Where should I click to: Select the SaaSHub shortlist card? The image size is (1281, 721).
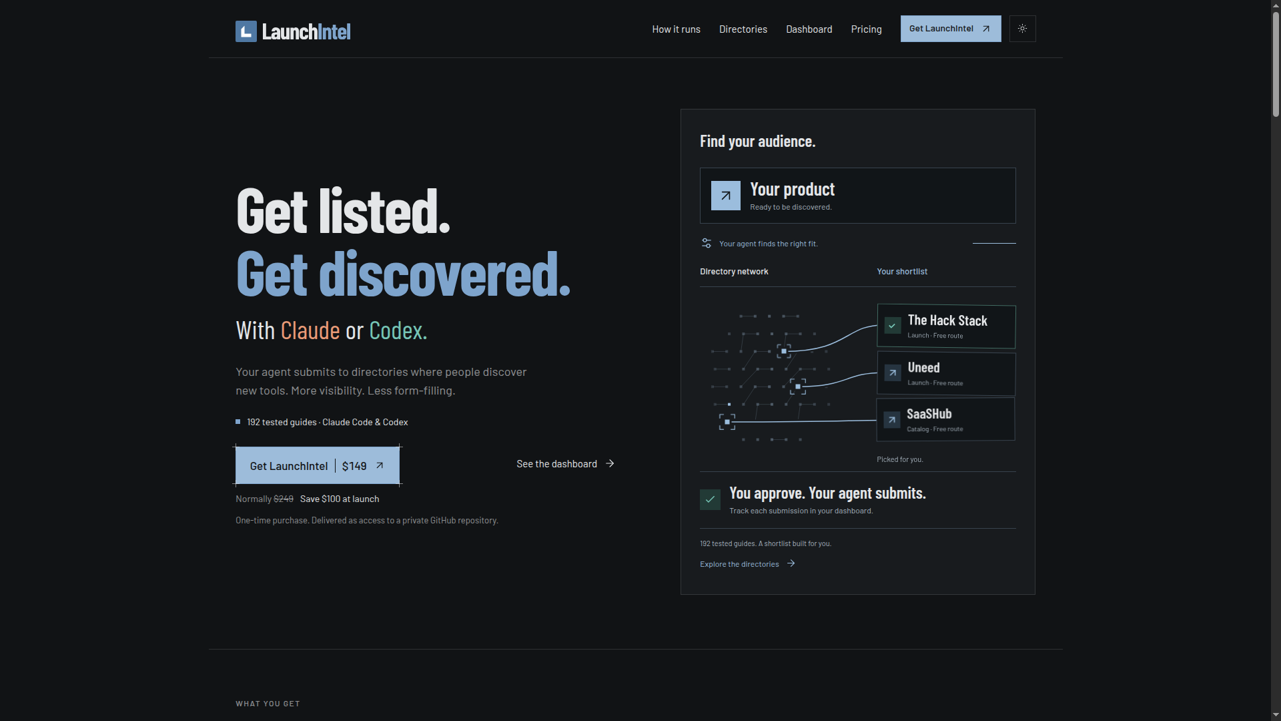945,419
